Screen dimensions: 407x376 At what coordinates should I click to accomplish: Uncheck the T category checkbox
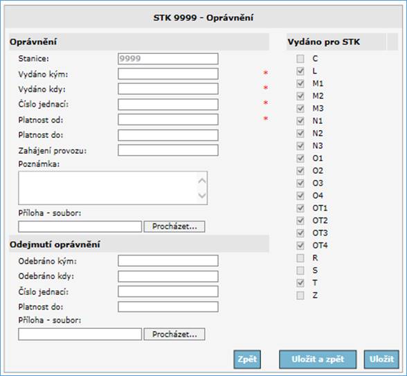300,283
